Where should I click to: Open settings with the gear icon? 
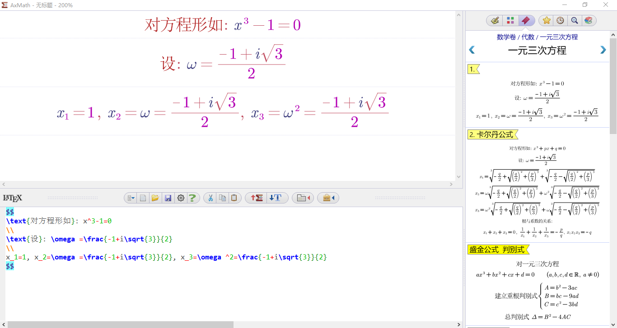[181, 198]
